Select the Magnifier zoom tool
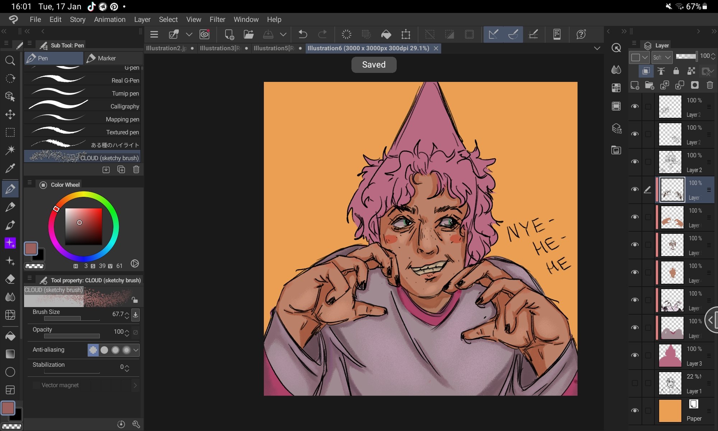This screenshot has width=718, height=431. coord(10,60)
